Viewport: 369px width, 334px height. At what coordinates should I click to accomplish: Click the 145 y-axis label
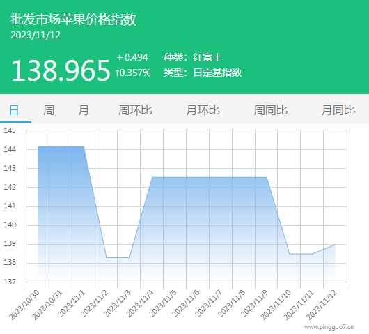10,130
